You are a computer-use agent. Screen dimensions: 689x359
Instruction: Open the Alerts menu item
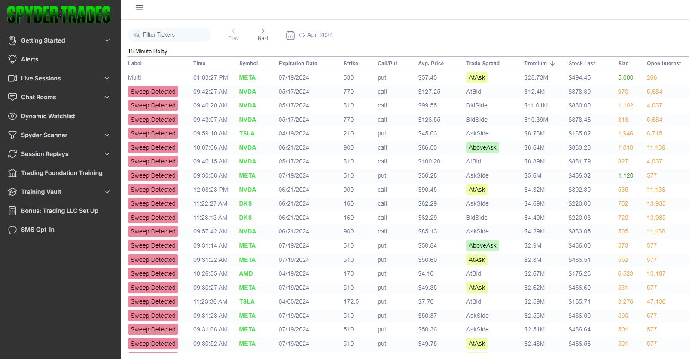[30, 59]
